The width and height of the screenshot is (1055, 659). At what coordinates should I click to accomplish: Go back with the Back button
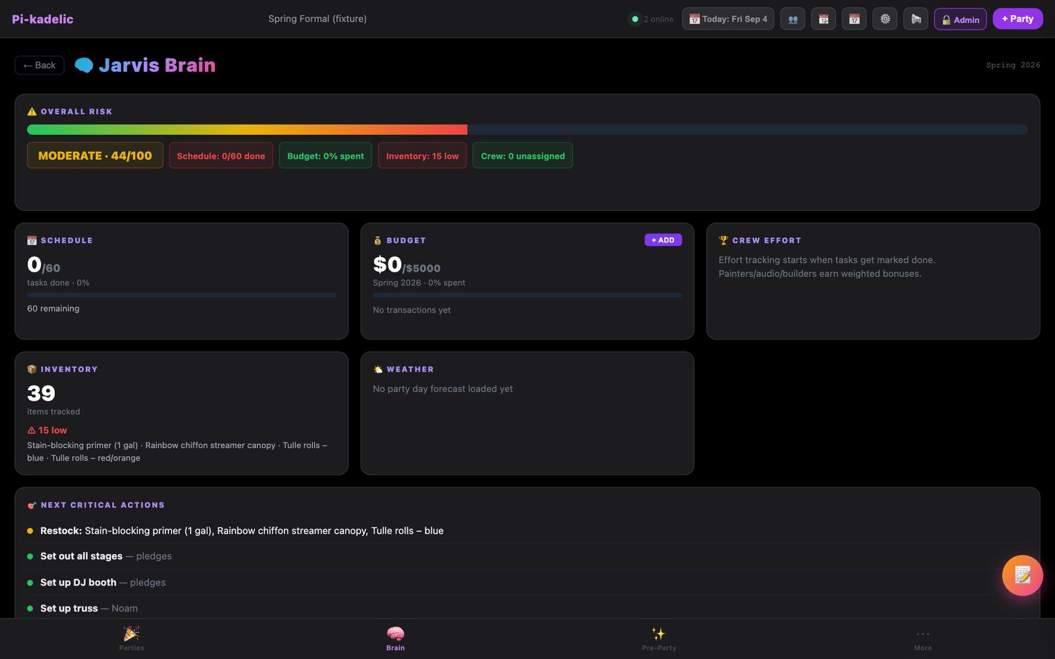(x=40, y=65)
